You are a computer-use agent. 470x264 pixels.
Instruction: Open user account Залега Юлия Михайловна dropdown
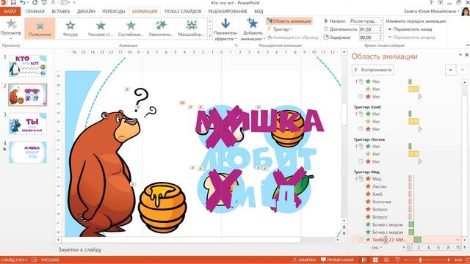(x=432, y=12)
